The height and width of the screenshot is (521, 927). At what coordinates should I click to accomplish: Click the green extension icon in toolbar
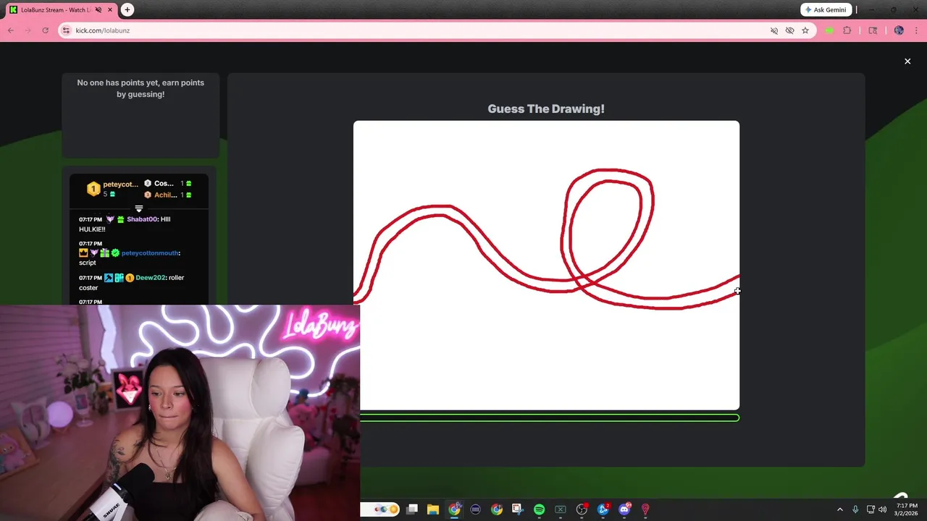830,30
